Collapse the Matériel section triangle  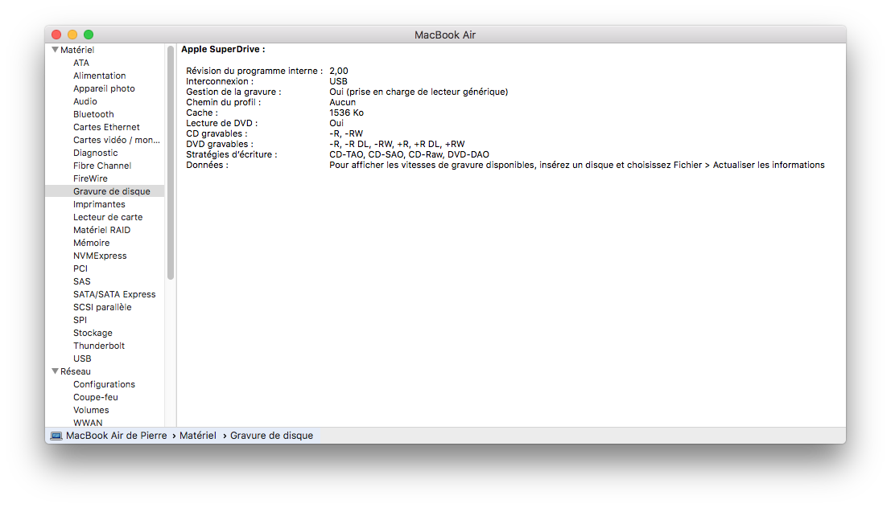(55, 50)
